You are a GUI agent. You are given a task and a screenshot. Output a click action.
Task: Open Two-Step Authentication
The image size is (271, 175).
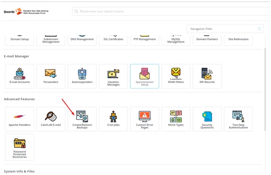[238, 119]
